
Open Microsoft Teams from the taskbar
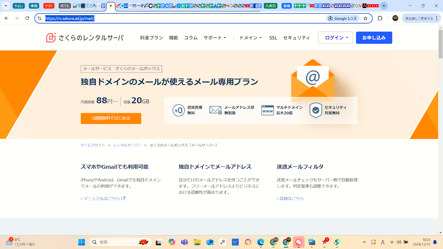[x=184, y=242]
